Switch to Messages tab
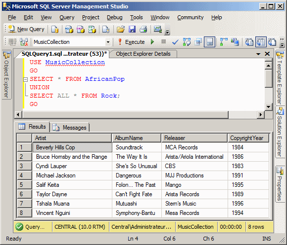Image resolution: width=287 pixels, height=245 pixels. tap(70, 127)
